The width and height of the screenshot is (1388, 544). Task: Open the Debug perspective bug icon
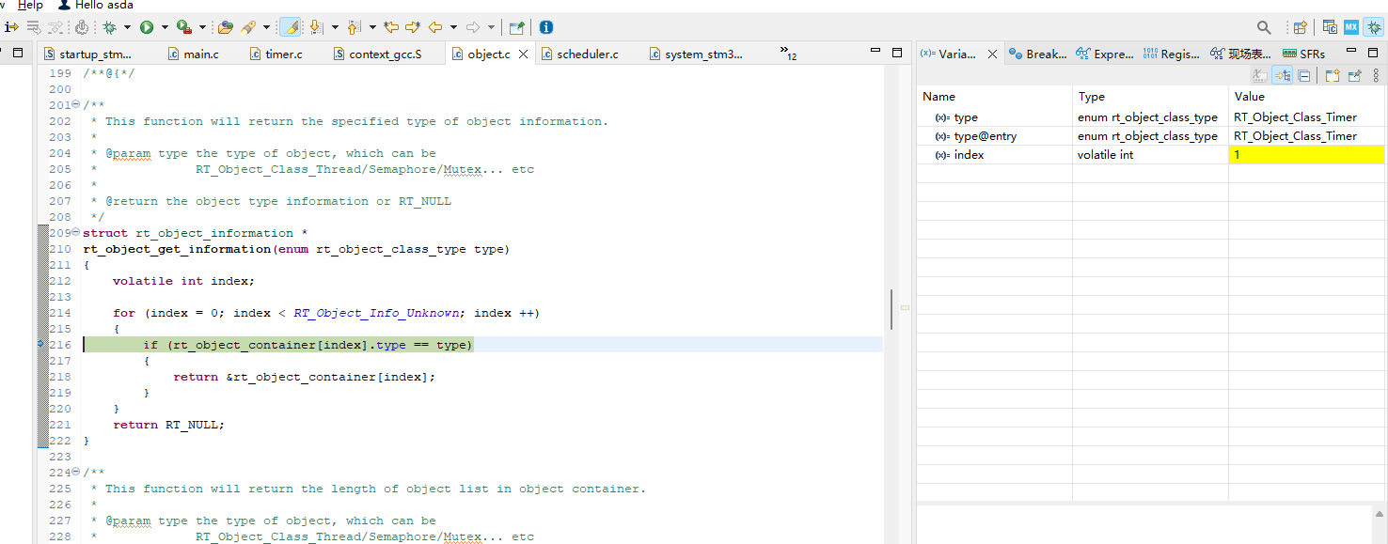click(x=1374, y=26)
